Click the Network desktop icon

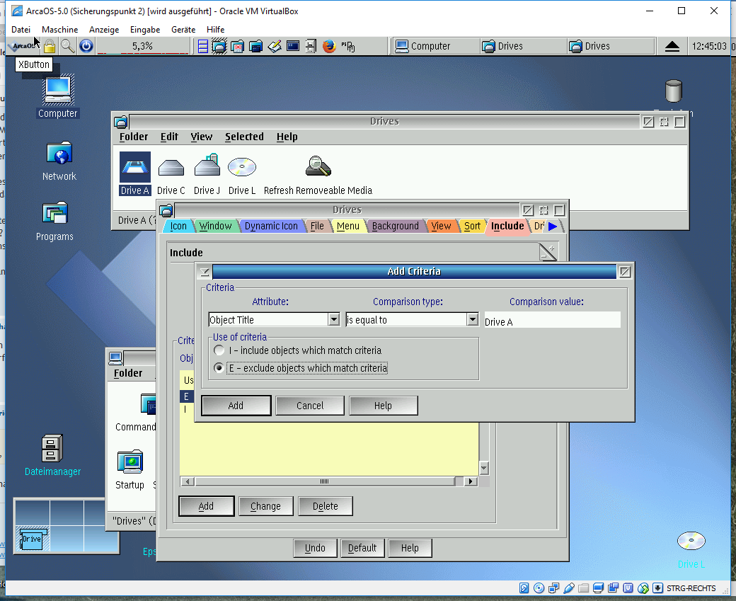click(x=59, y=153)
